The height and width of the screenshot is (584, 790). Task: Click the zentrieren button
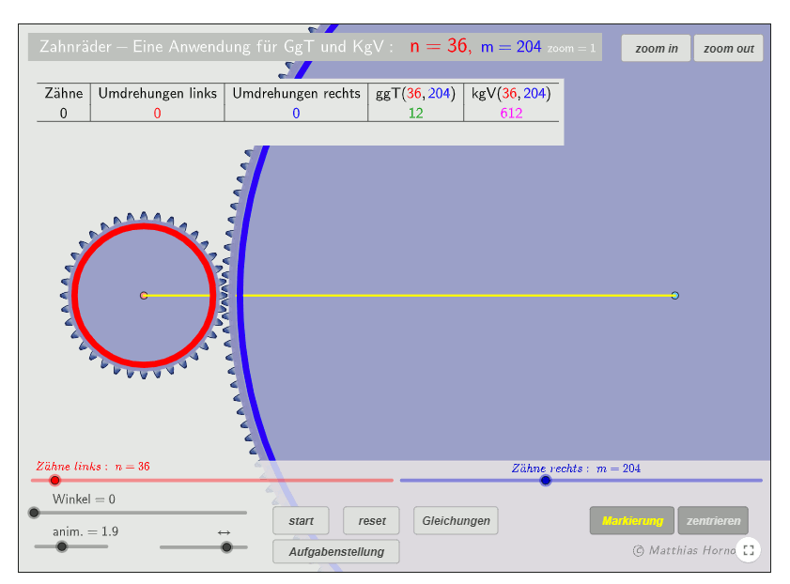(713, 521)
